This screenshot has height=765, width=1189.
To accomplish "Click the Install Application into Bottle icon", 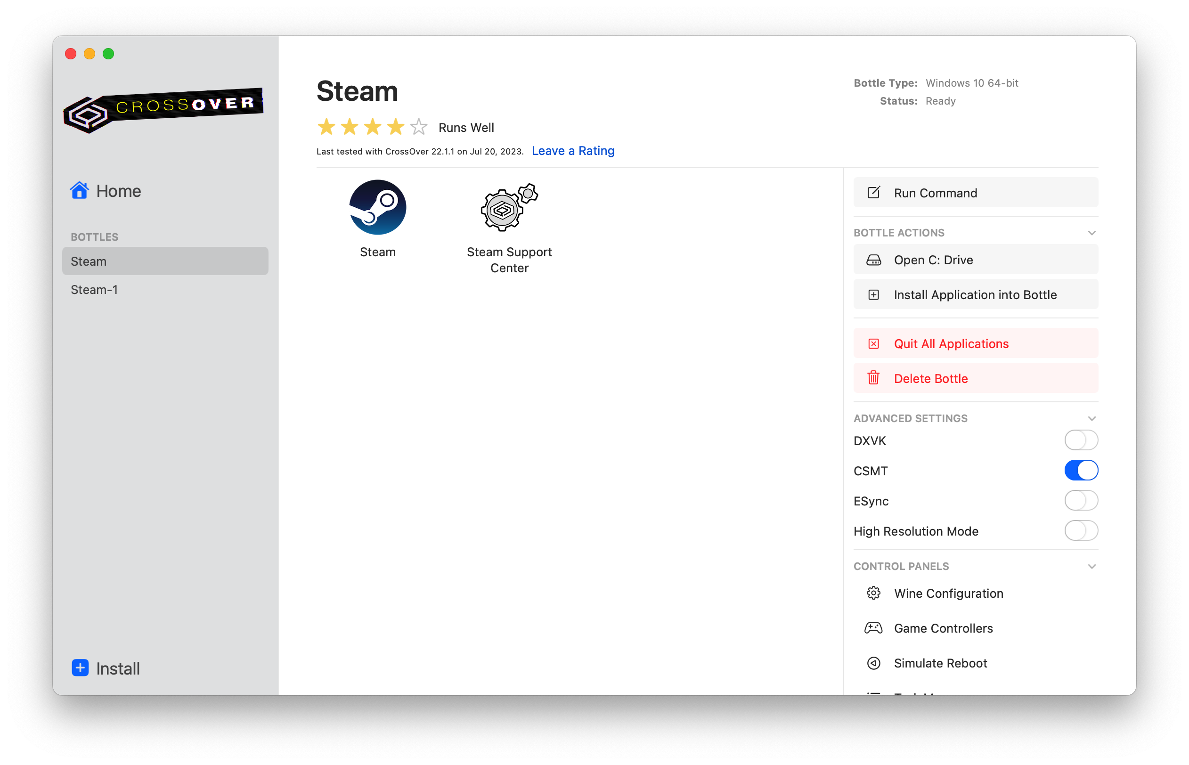I will tap(874, 294).
